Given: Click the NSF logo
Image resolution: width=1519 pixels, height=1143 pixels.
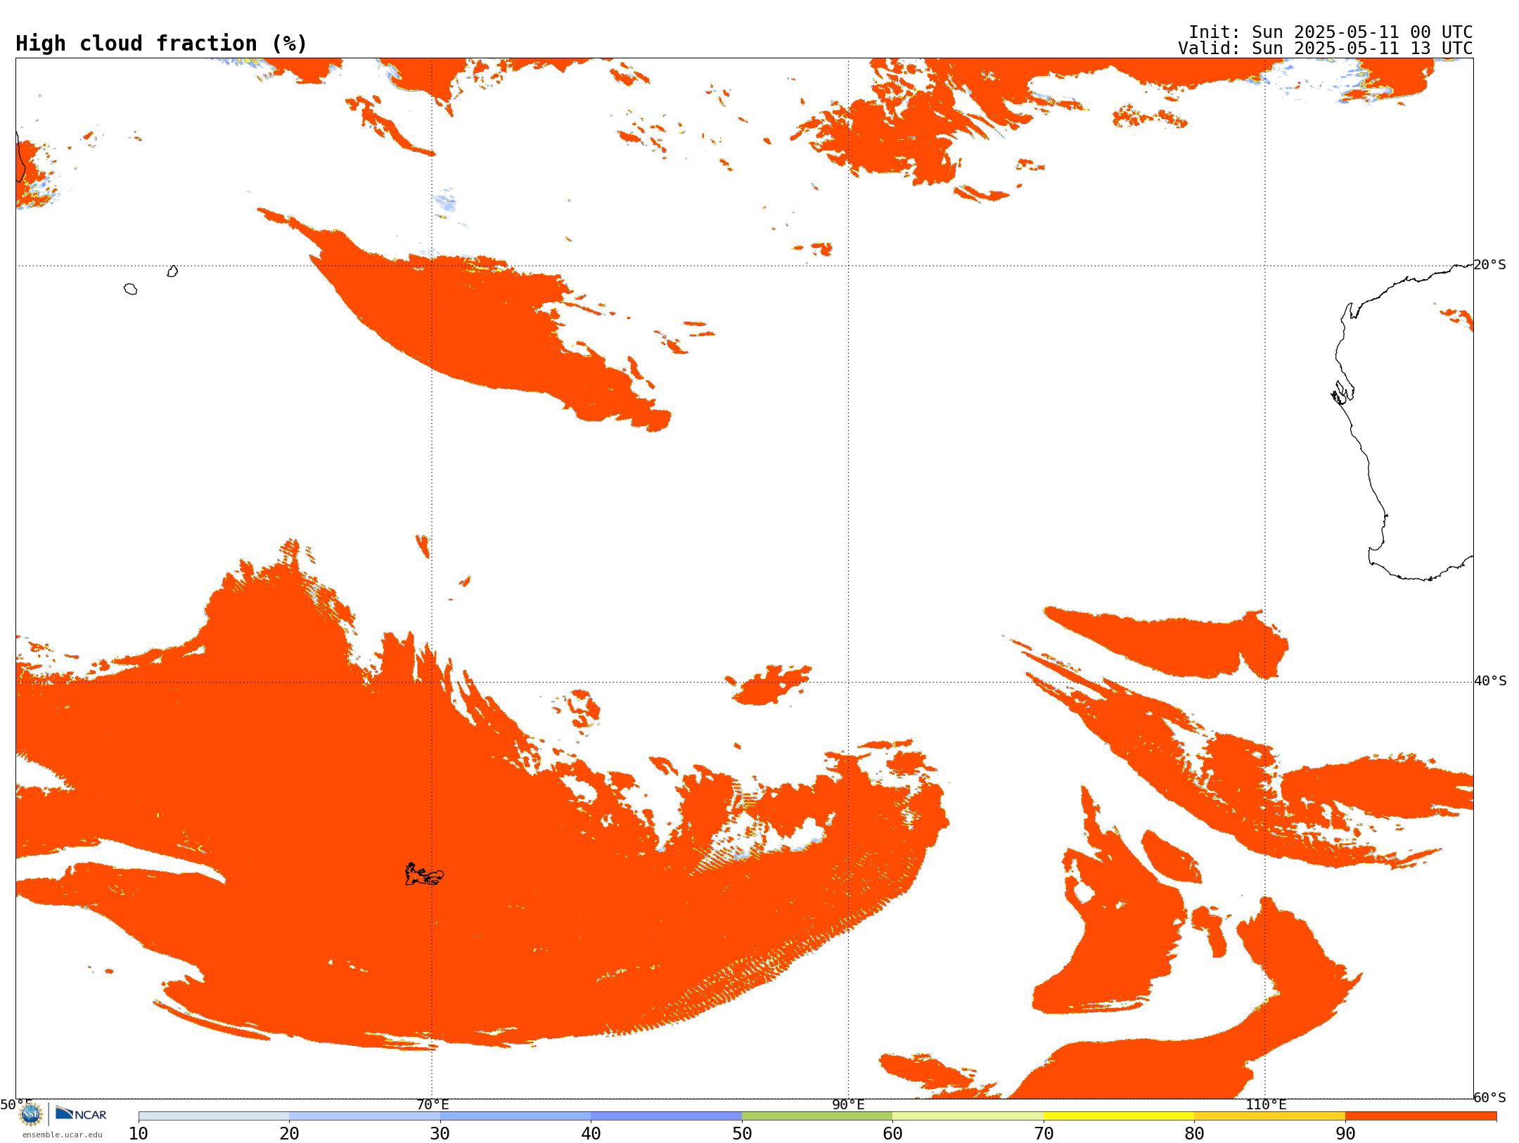Looking at the screenshot, I should coord(31,1114).
